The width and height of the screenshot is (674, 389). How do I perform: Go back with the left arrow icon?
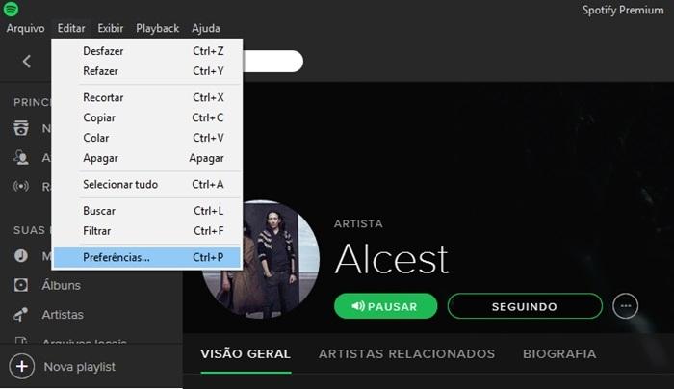click(27, 62)
